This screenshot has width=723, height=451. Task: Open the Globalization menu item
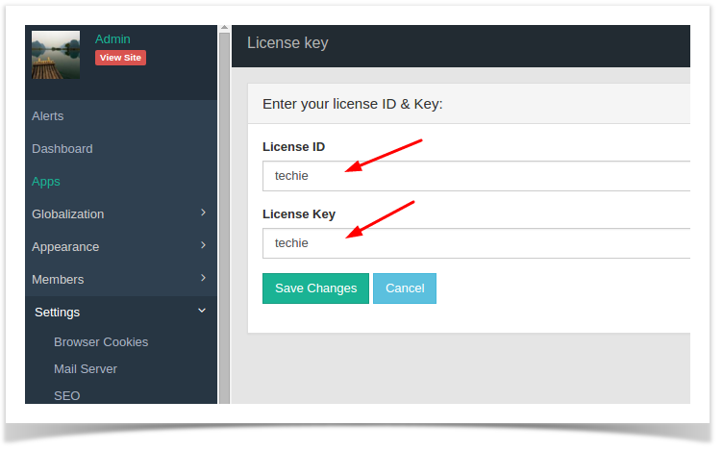coord(67,214)
